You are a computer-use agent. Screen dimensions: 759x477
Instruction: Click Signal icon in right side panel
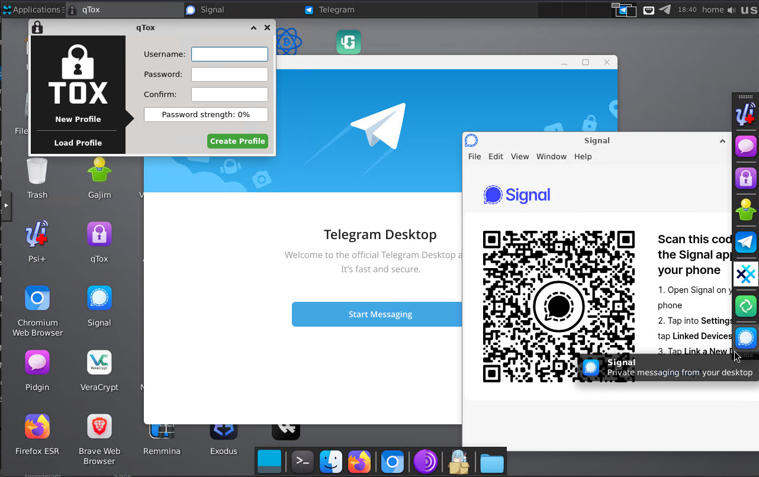[x=745, y=338]
